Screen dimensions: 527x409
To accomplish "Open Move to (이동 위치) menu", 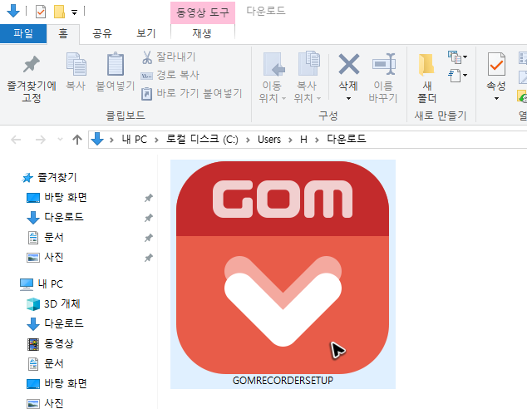I will click(273, 78).
